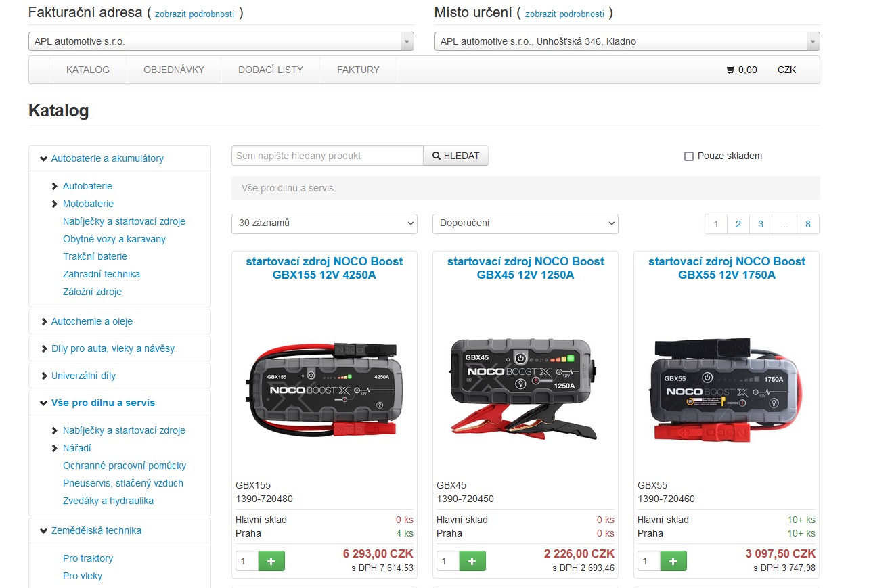Expand the Nářadí subcategory

pyautogui.click(x=55, y=448)
